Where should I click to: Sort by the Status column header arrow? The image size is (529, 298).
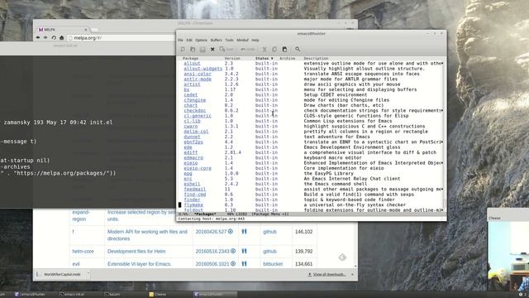272,59
